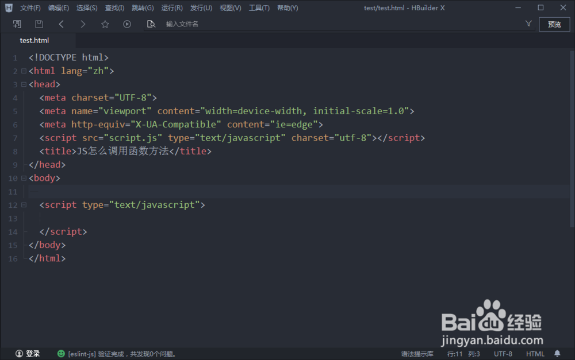Click the eslint-js 验证完成 status message

coord(122,354)
